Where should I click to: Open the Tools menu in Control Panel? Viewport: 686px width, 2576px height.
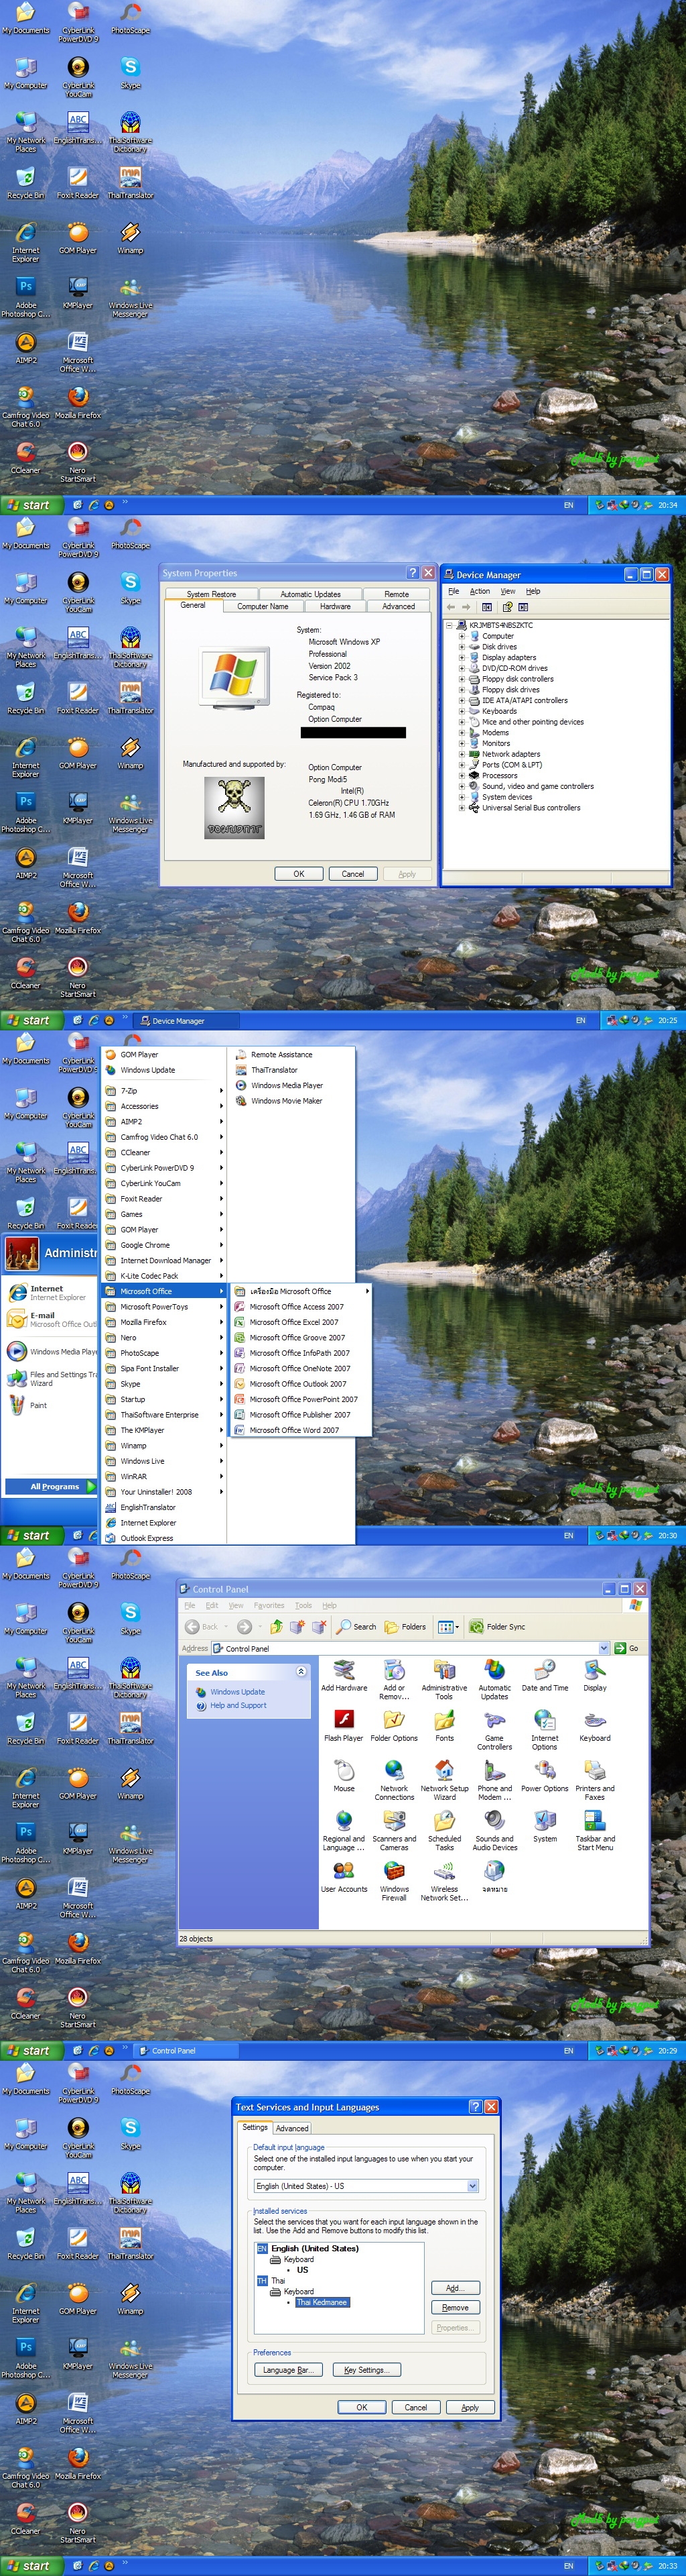[x=303, y=1606]
